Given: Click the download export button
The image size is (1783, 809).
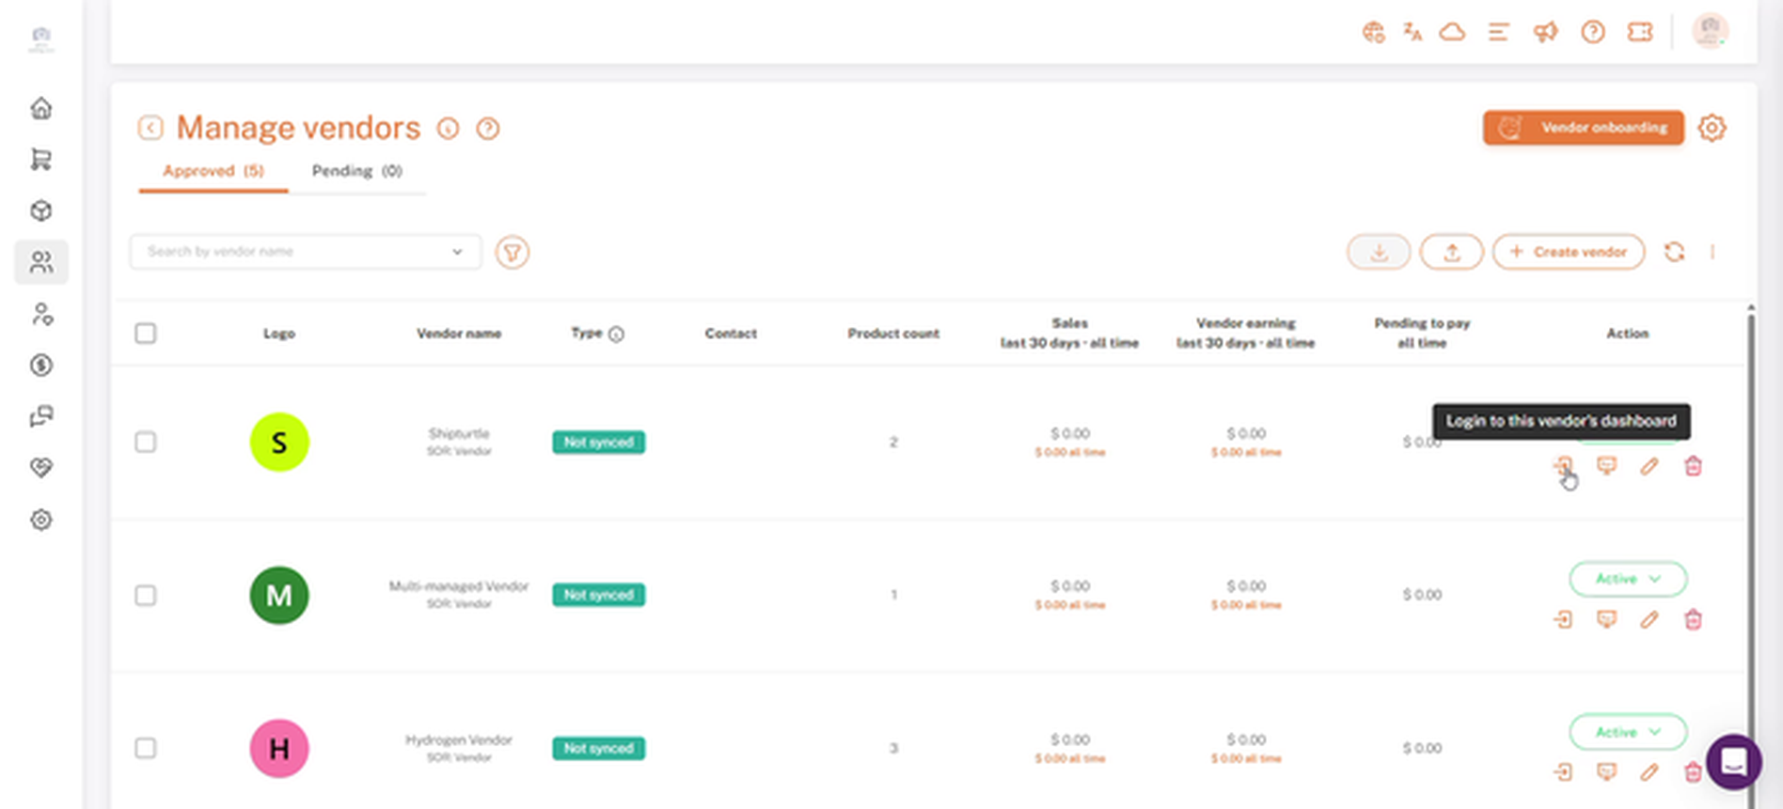Looking at the screenshot, I should point(1379,252).
